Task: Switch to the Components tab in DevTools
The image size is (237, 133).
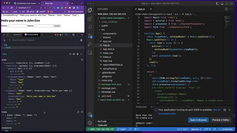Action: point(31,35)
